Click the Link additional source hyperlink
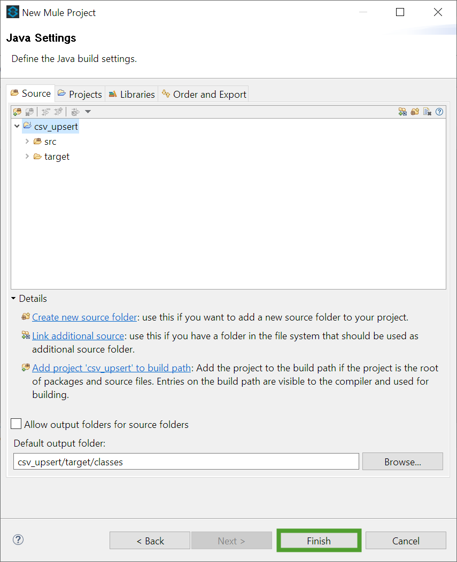Image resolution: width=457 pixels, height=562 pixels. [78, 336]
